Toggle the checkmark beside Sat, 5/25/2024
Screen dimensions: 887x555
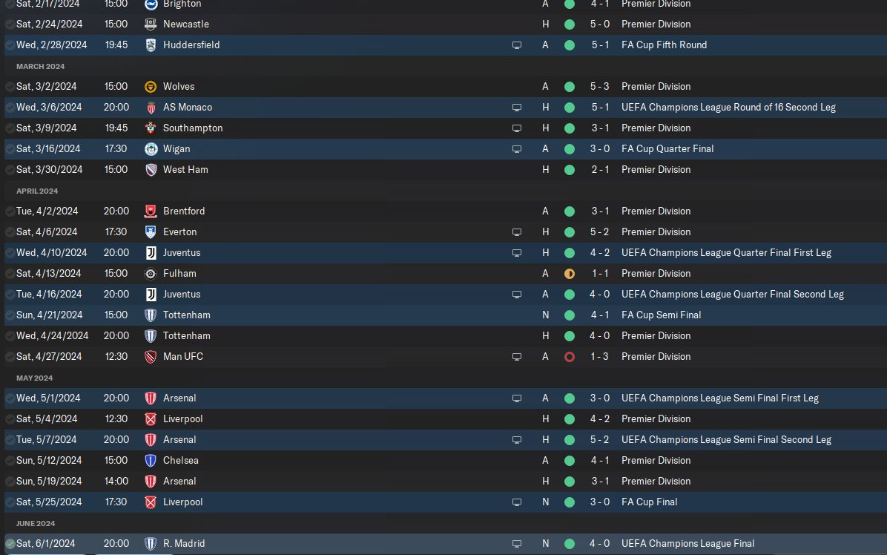point(10,502)
